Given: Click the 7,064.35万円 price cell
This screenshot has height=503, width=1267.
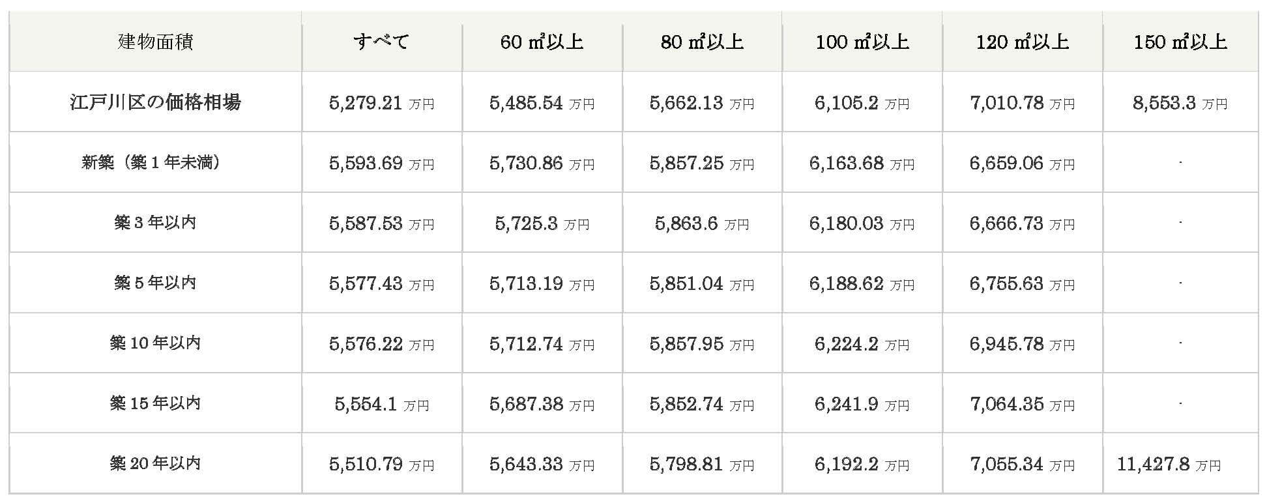Looking at the screenshot, I should 1023,403.
